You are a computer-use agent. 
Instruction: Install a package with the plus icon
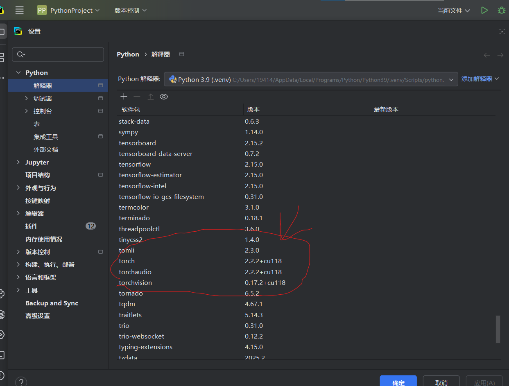coord(124,97)
